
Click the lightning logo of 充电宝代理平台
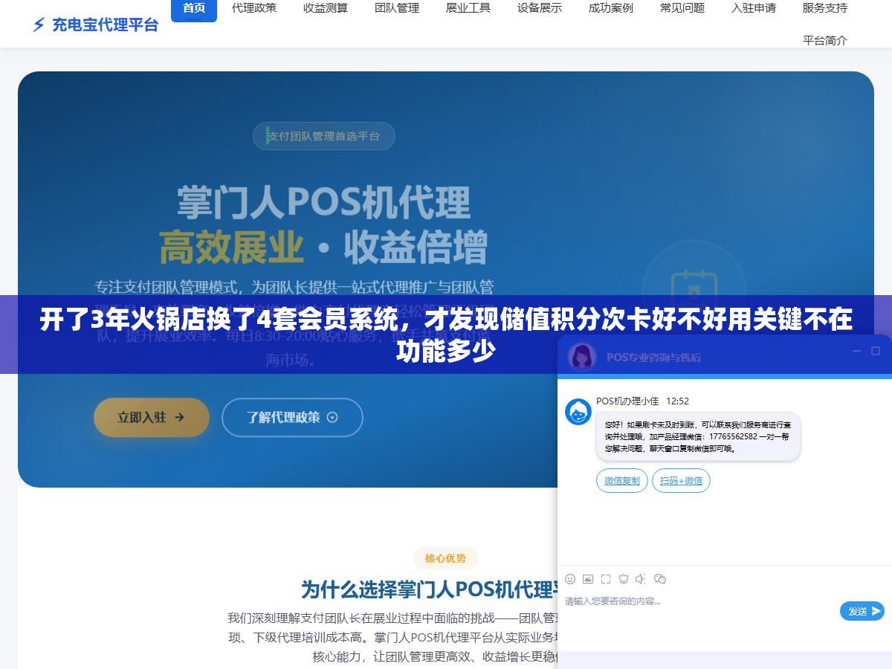point(39,25)
